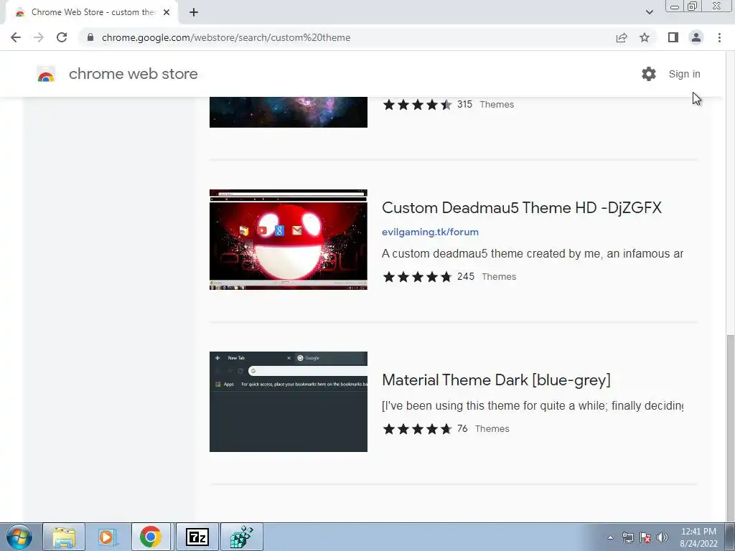The image size is (735, 551).
Task: Open a new tab with plus button
Action: [194, 12]
